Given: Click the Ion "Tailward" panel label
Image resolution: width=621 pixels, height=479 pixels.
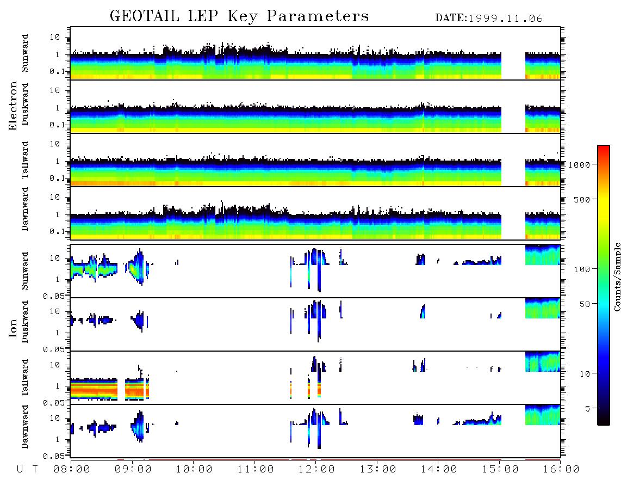Looking at the screenshot, I should (25, 378).
